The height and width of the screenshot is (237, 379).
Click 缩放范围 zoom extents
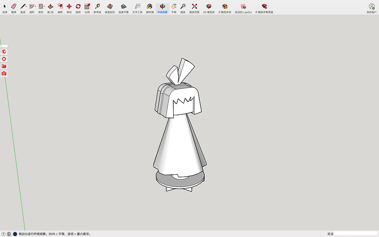click(x=194, y=7)
